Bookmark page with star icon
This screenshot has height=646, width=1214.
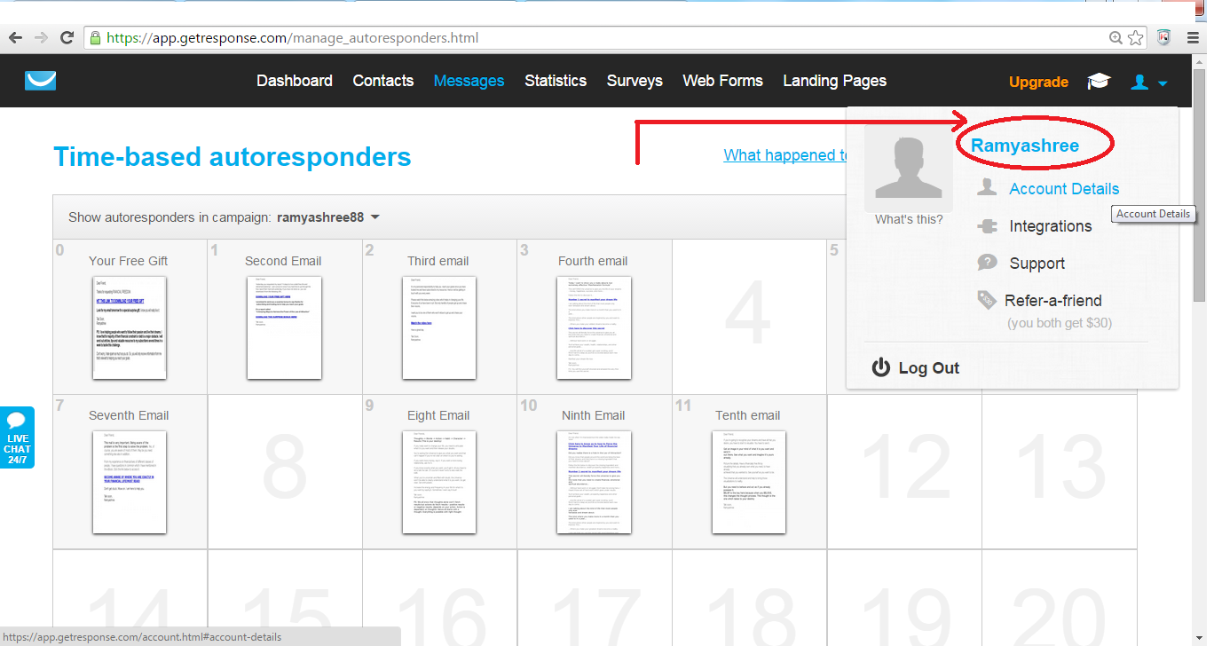1135,37
